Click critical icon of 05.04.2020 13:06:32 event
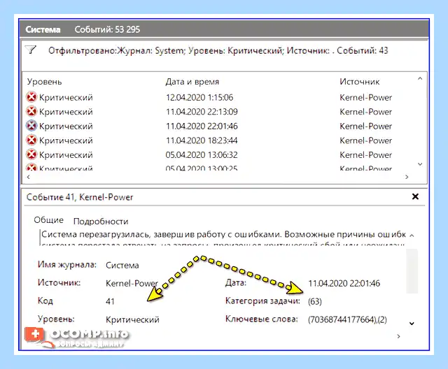The image size is (448, 369). click(x=31, y=154)
